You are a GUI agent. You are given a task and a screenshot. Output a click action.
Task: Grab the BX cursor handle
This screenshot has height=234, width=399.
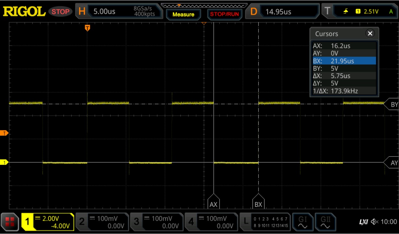(x=258, y=202)
